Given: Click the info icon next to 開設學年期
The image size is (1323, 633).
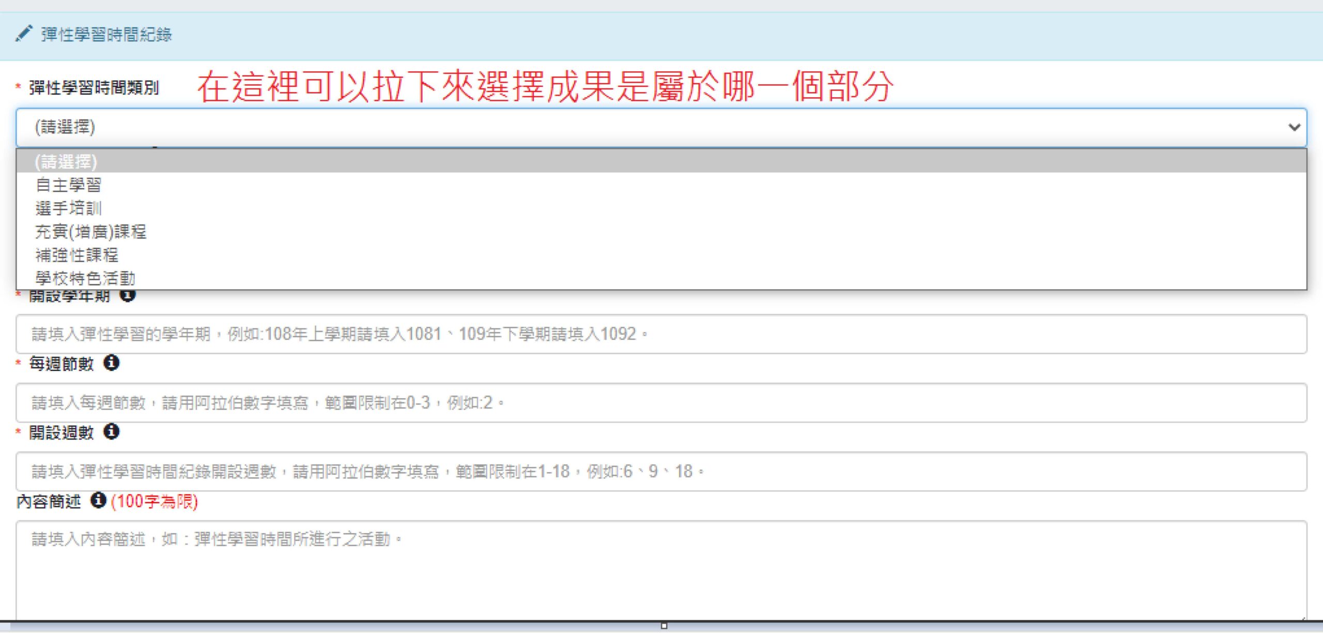Looking at the screenshot, I should click(x=128, y=295).
